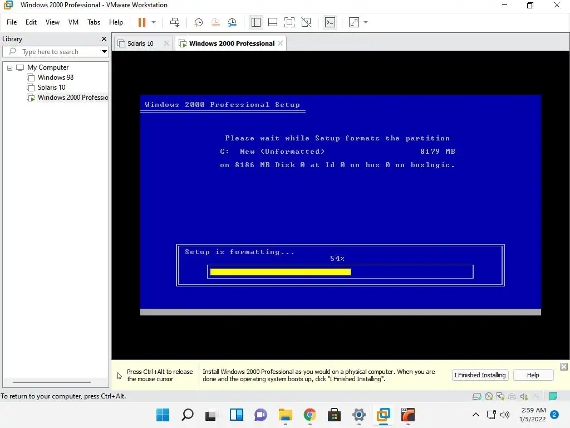Toggle the library sidebar view
Viewport: 570px width, 428px height.
coord(256,22)
